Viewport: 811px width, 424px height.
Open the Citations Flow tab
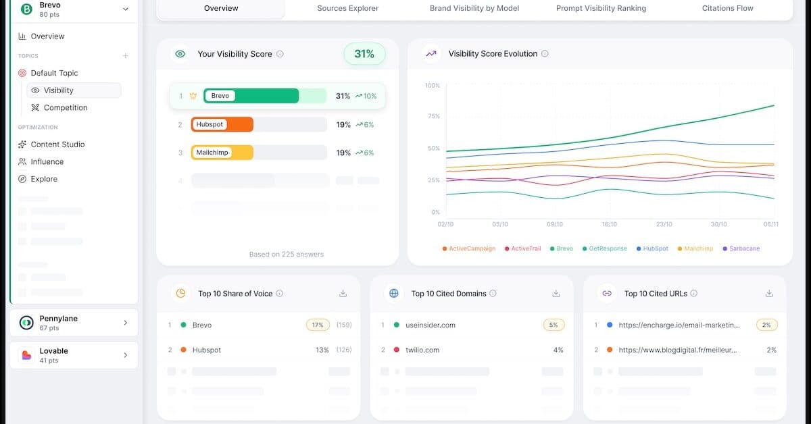coord(728,8)
